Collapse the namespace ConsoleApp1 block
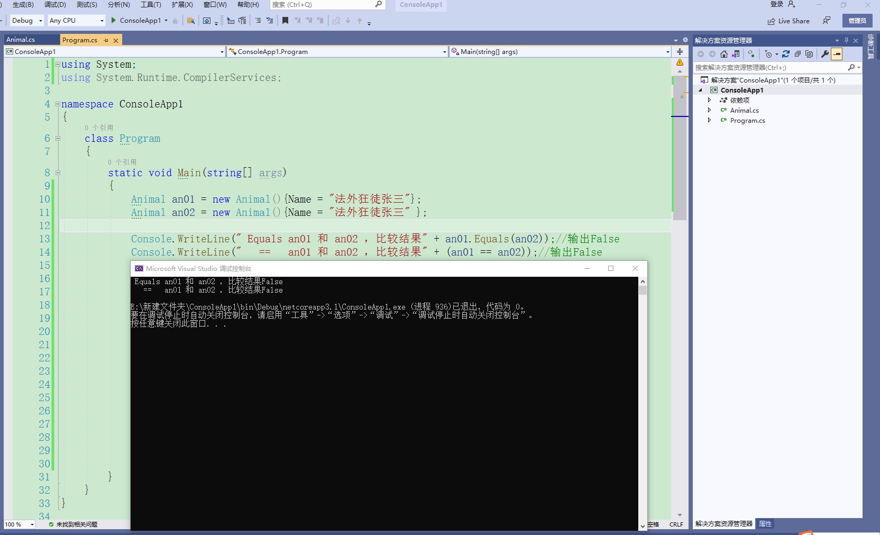This screenshot has width=880, height=535. tap(58, 104)
